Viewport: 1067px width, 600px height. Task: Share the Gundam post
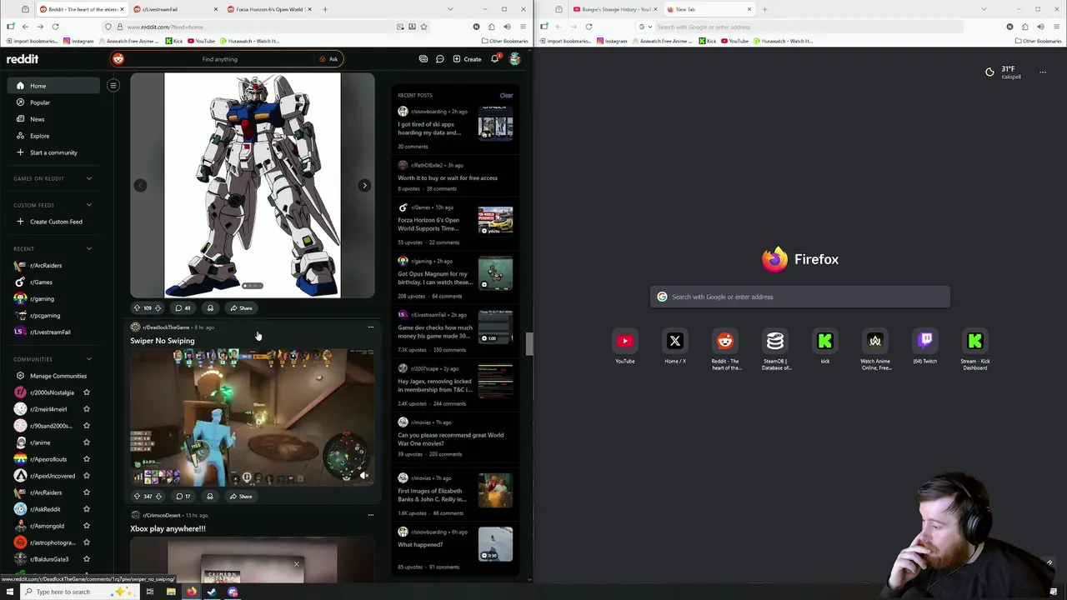pyautogui.click(x=241, y=308)
